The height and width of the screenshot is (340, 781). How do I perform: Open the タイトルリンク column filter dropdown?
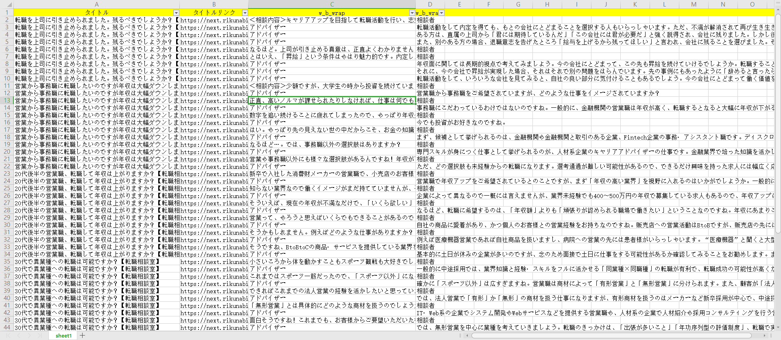[245, 13]
